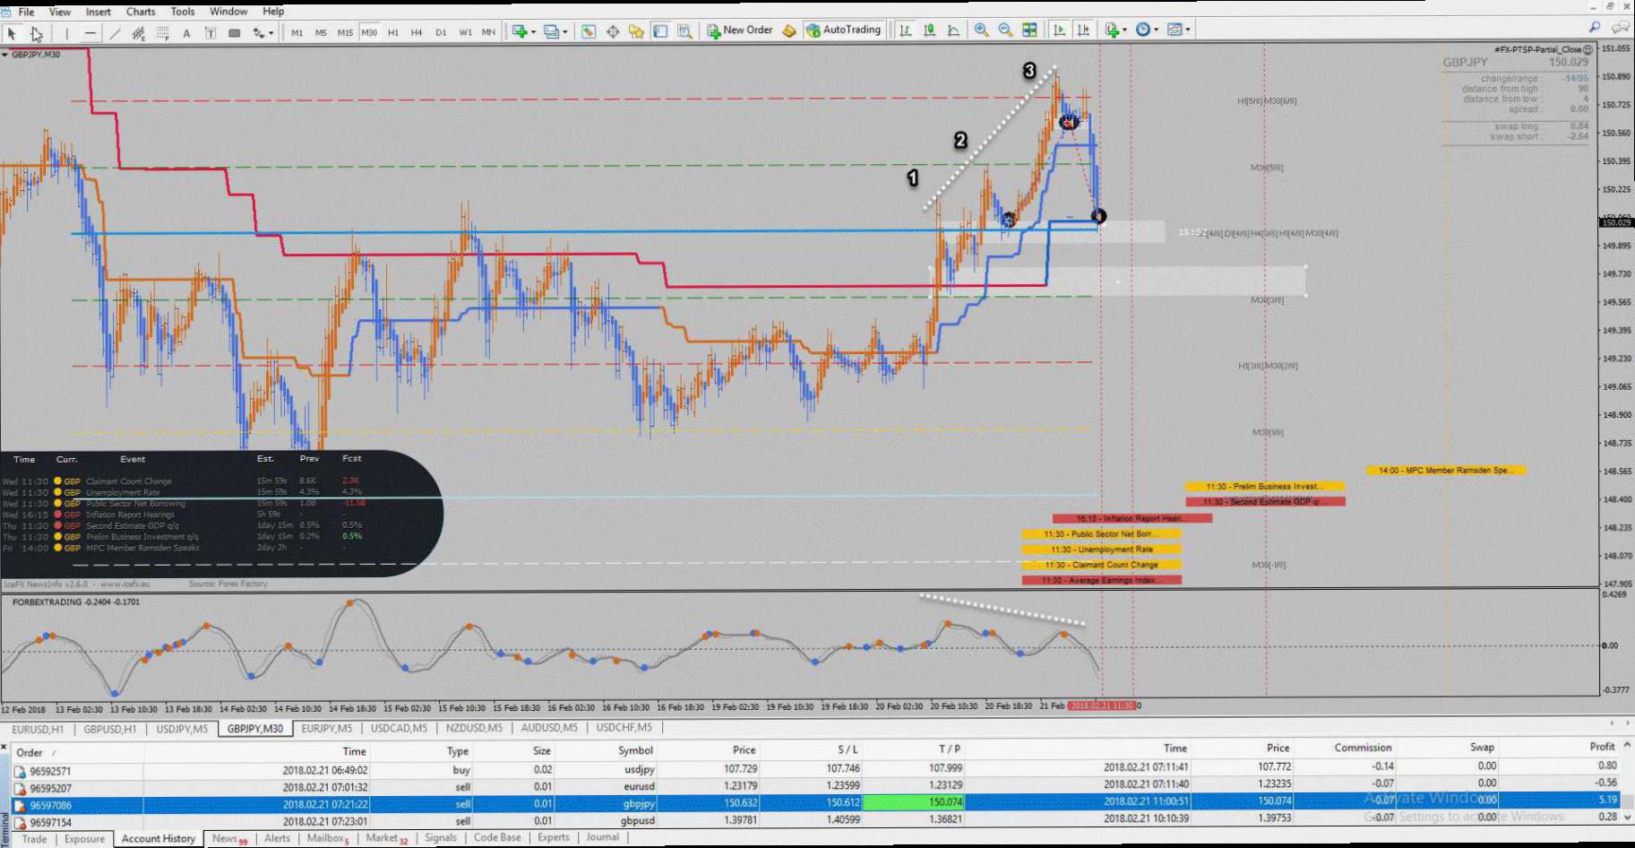Select the Fibonacci retracement tool
This screenshot has height=848, width=1635.
coord(163,33)
